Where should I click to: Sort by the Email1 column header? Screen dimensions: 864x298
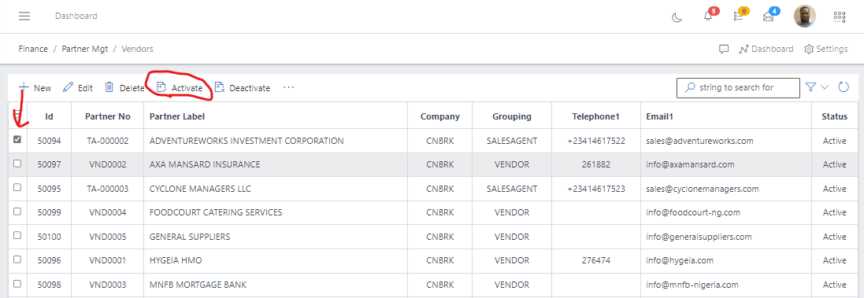(x=725, y=116)
